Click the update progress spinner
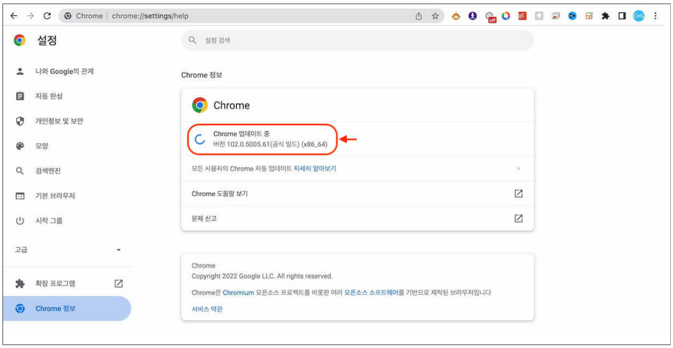Image resolution: width=673 pixels, height=348 pixels. 200,139
